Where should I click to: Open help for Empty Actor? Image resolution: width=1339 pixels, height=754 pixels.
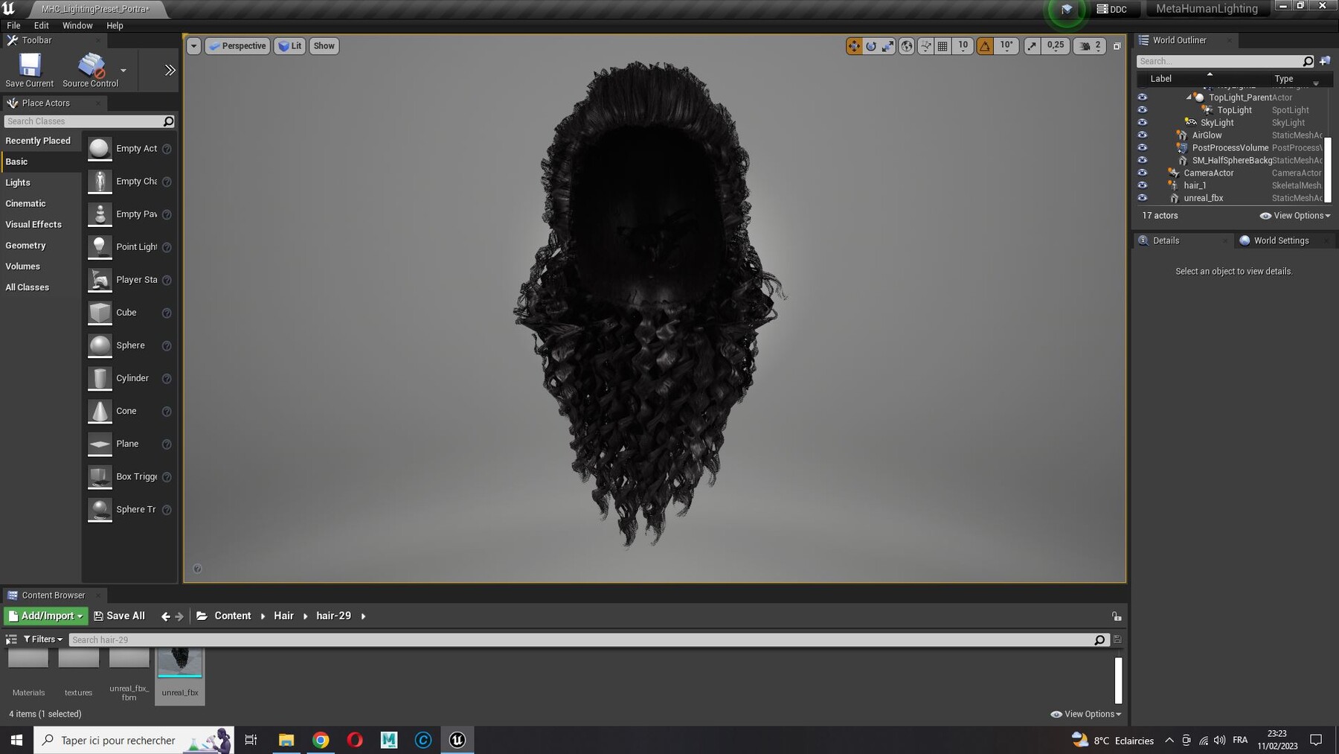[167, 149]
